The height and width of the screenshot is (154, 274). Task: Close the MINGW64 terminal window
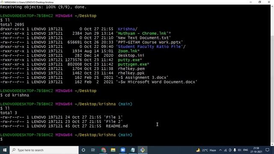point(269,2)
